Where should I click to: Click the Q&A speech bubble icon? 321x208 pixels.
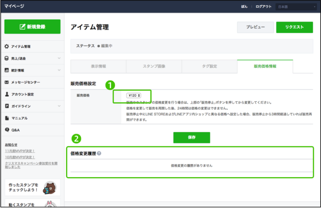tap(7, 130)
